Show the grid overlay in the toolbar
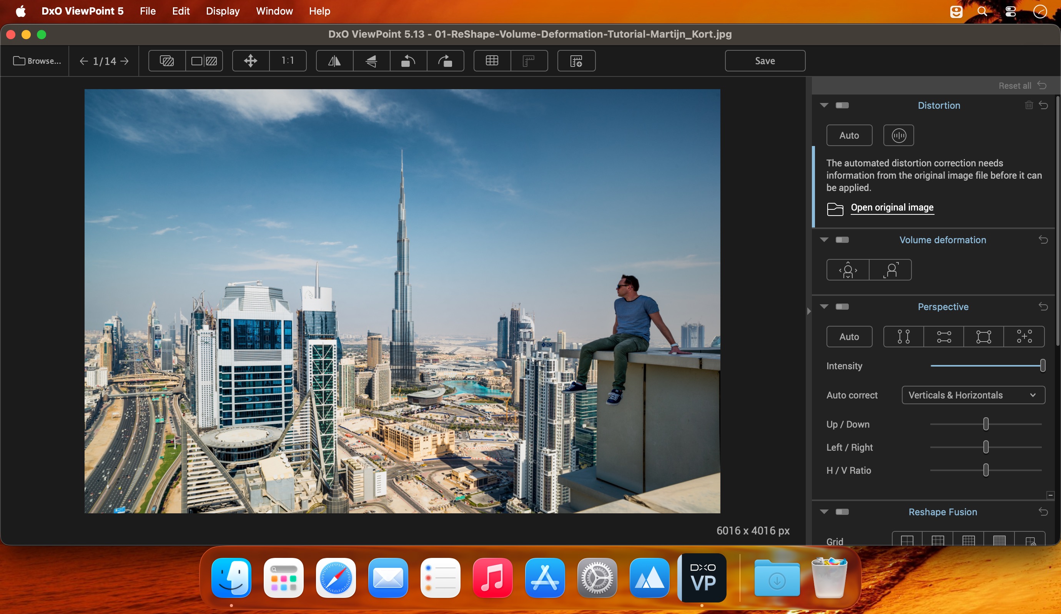The image size is (1061, 614). click(x=492, y=61)
